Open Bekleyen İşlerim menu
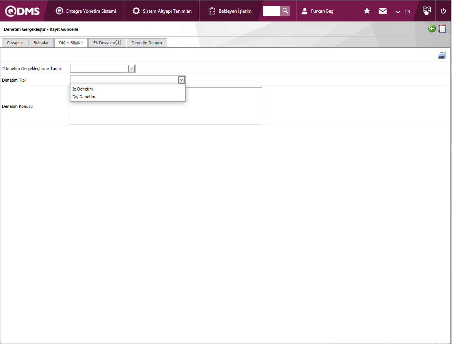 pos(230,11)
